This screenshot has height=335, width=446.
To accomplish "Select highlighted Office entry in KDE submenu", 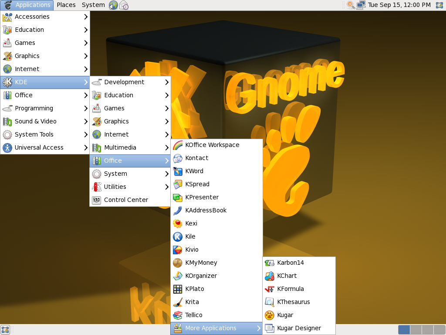I will pyautogui.click(x=130, y=161).
